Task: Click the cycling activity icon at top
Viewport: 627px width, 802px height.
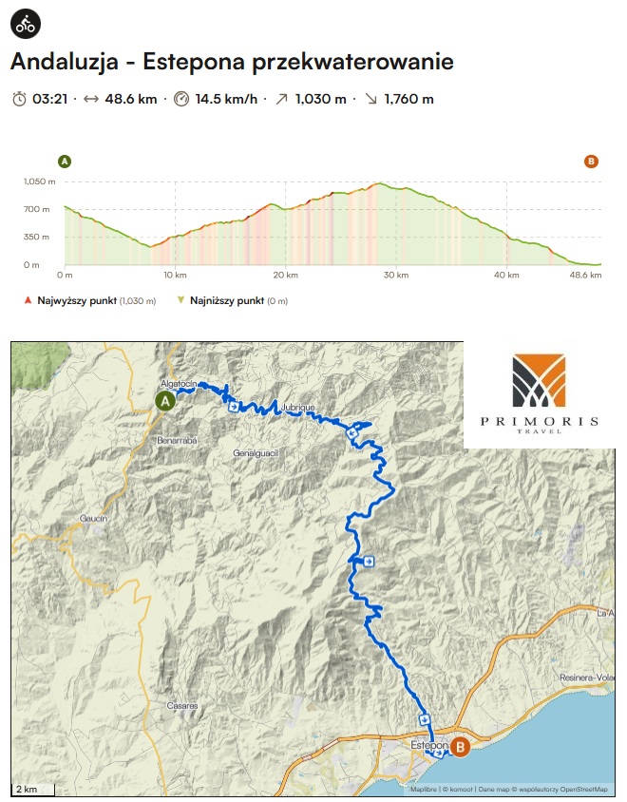Action: (x=25, y=24)
